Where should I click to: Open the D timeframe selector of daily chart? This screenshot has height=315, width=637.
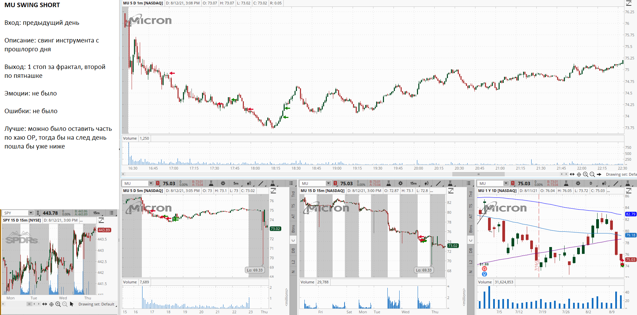pyautogui.click(x=591, y=183)
